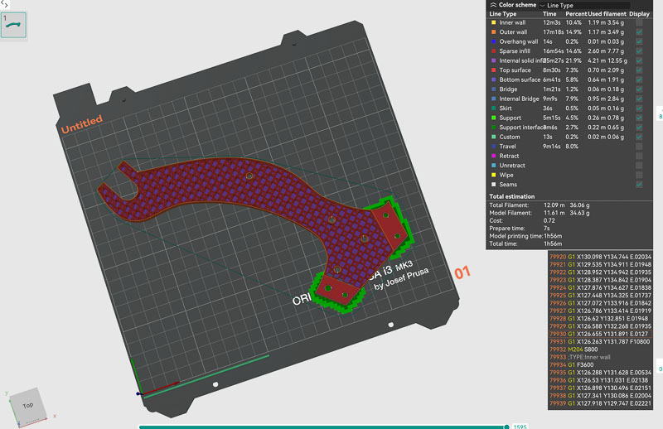
Task: Click the bright green Support color swatch
Action: click(493, 118)
